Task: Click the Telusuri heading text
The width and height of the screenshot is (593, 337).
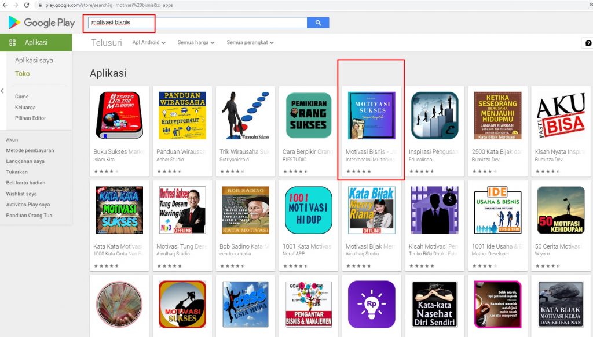Action: pyautogui.click(x=107, y=43)
